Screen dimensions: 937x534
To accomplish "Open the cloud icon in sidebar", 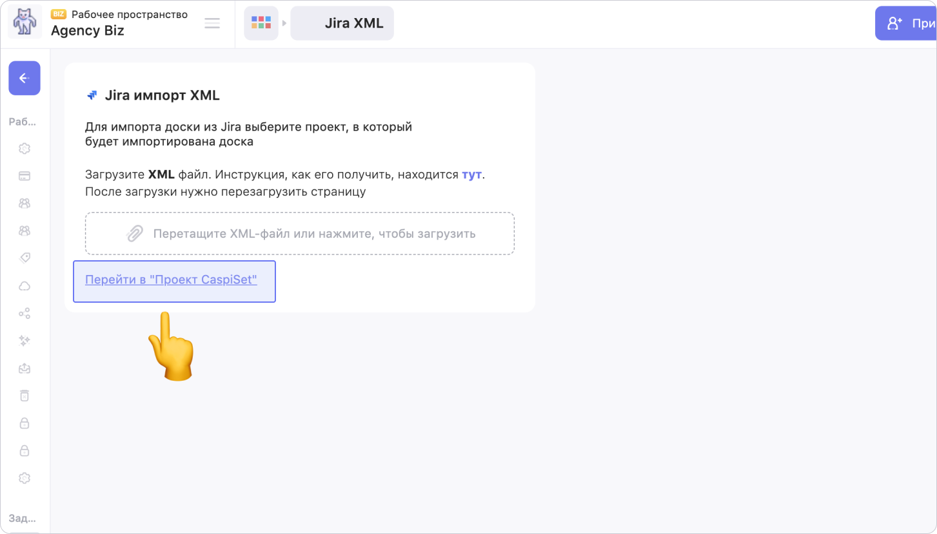I will coord(25,286).
